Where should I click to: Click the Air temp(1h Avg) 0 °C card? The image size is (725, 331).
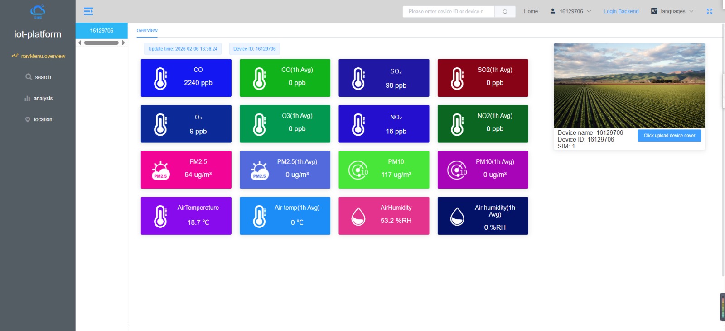coord(285,216)
